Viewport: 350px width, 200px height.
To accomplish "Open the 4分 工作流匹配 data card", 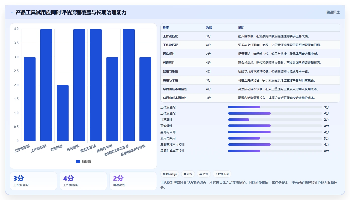I will click(83, 181).
